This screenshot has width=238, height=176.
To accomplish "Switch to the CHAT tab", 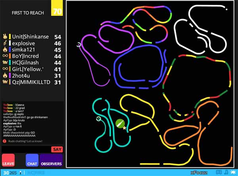I will click(x=32, y=161).
